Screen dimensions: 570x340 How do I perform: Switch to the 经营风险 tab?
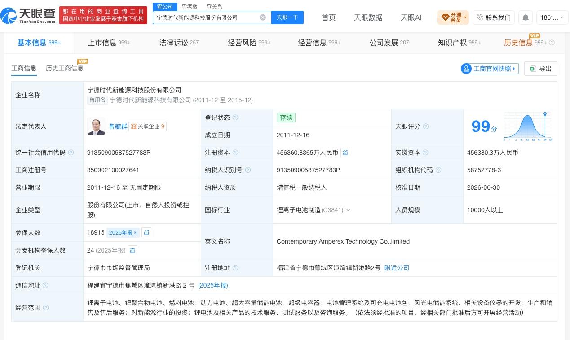click(249, 43)
